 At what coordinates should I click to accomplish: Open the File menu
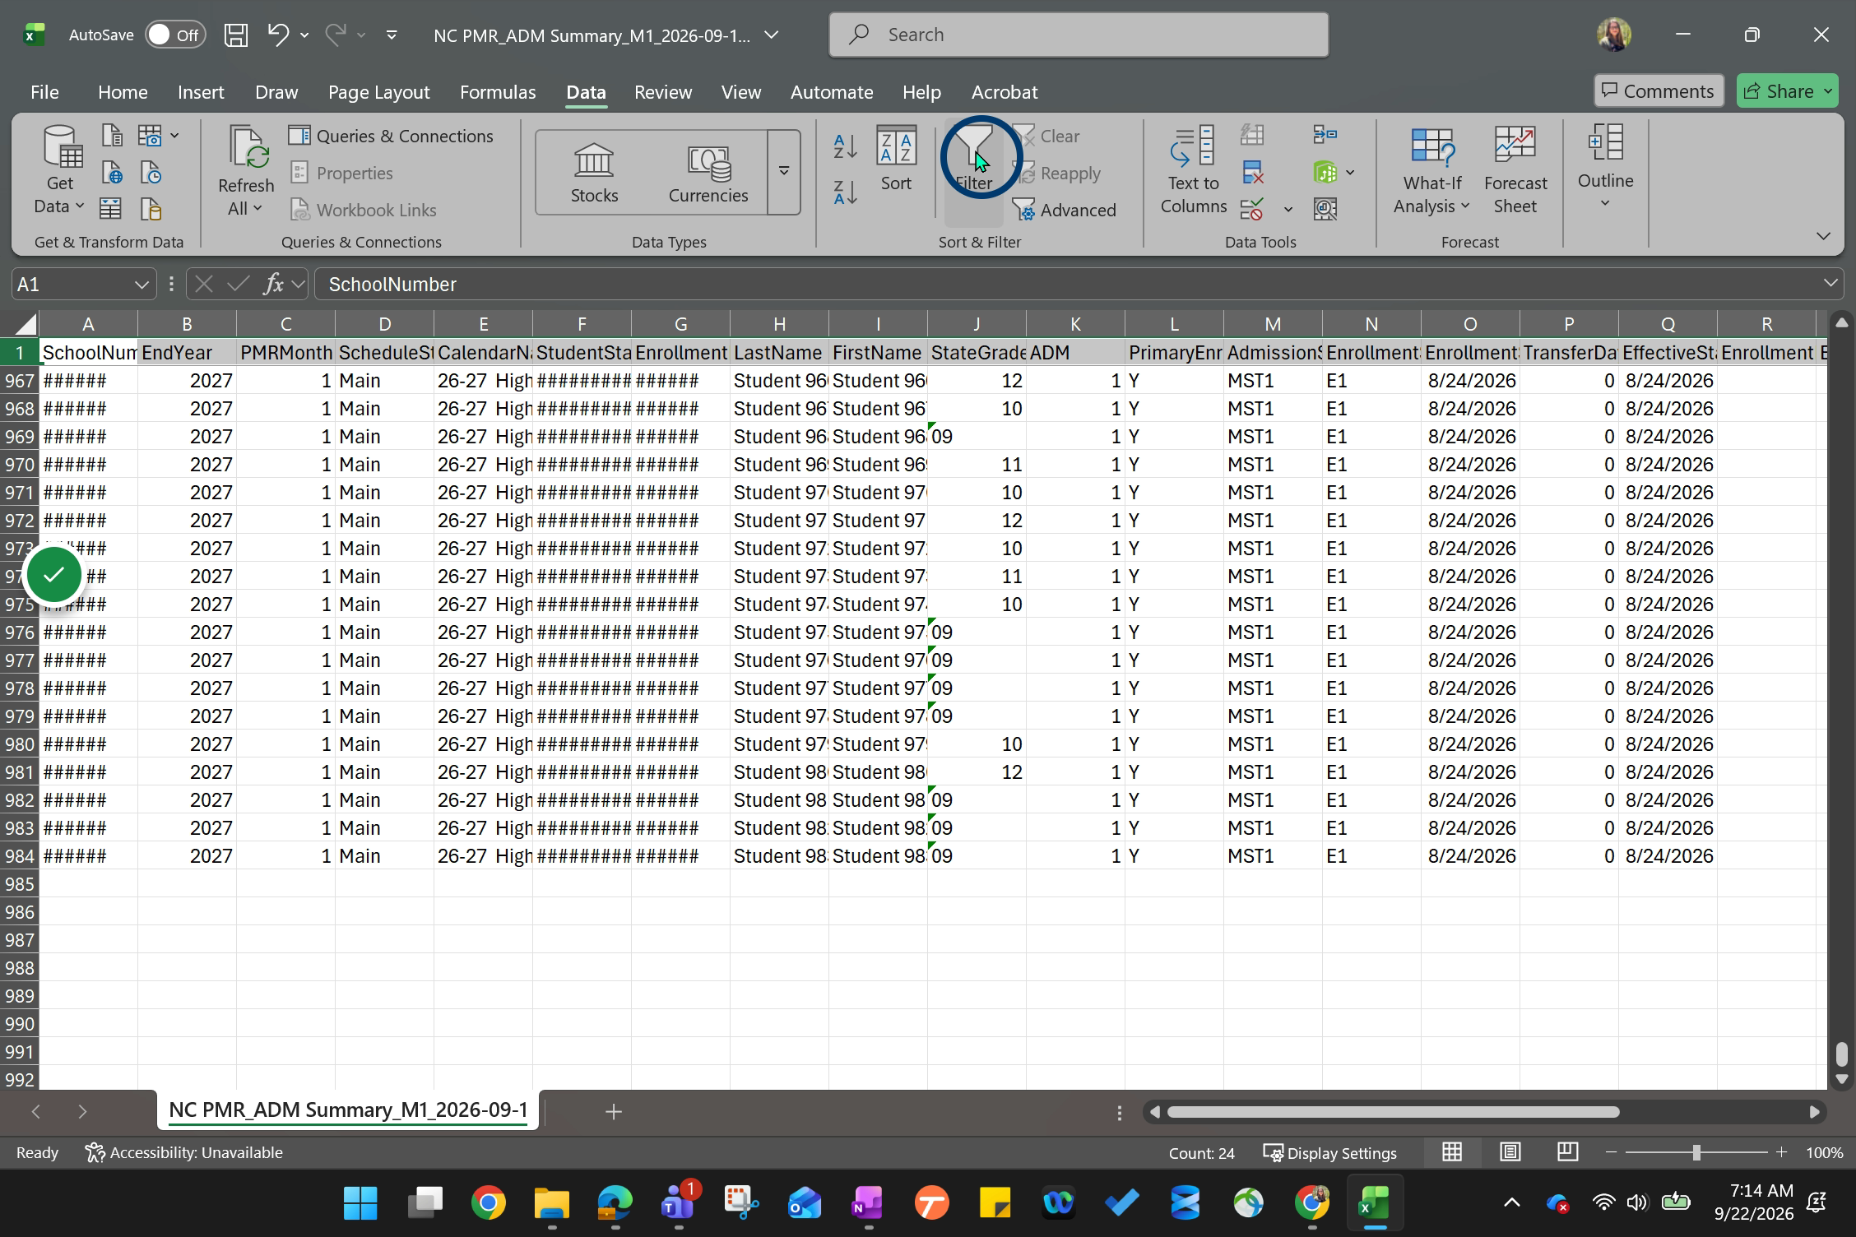(44, 92)
